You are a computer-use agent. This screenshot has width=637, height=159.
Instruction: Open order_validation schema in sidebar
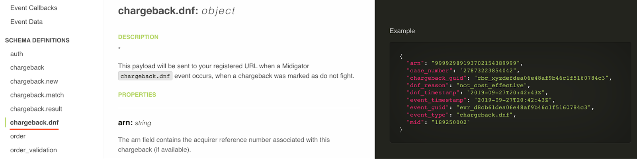pyautogui.click(x=33, y=150)
